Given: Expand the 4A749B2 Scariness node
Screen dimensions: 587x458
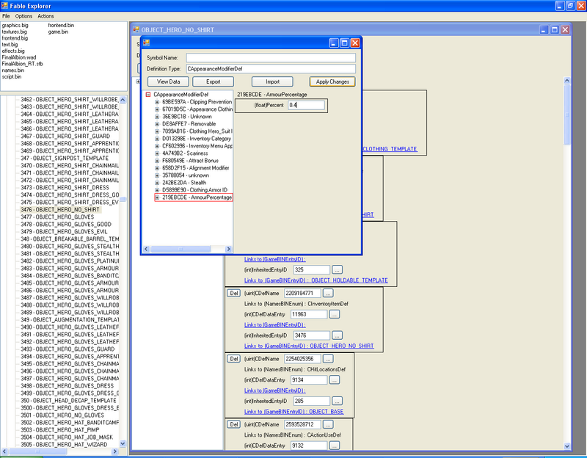Looking at the screenshot, I should 157,153.
